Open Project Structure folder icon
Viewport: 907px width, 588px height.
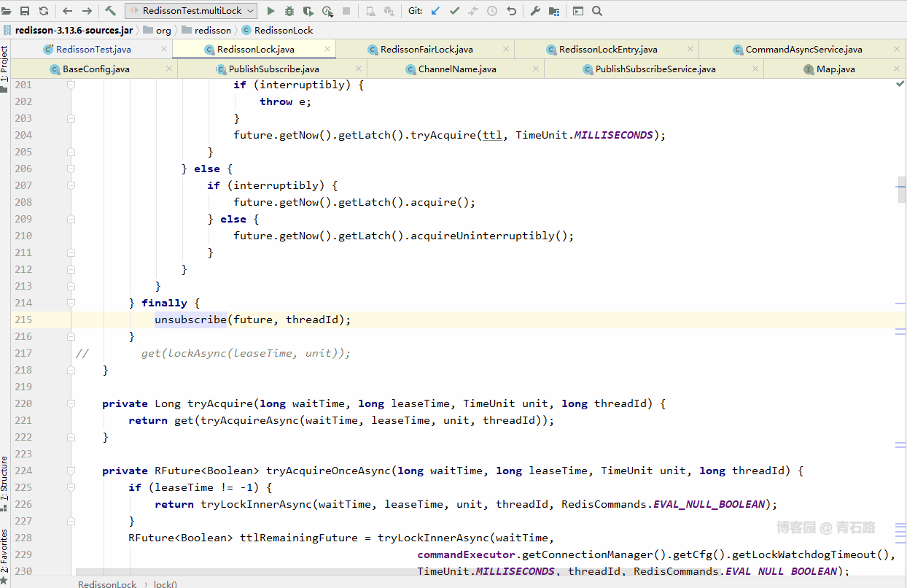(554, 11)
